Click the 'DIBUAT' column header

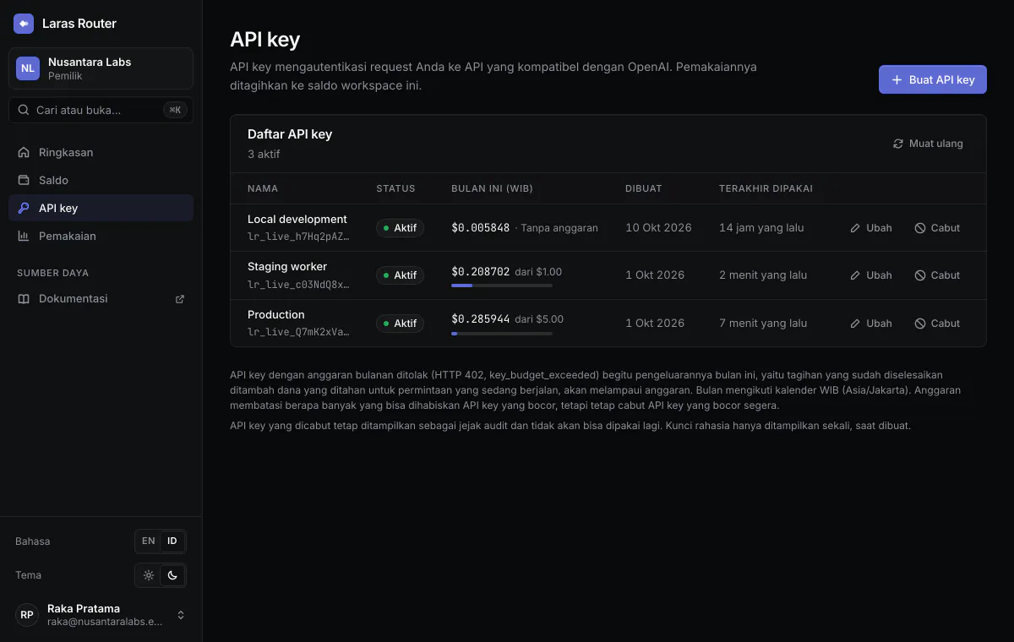point(644,188)
